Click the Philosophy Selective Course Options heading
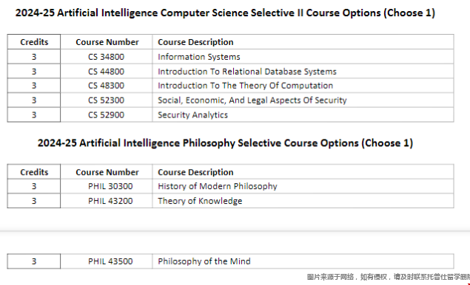Image resolution: width=470 pixels, height=285 pixels. [225, 143]
